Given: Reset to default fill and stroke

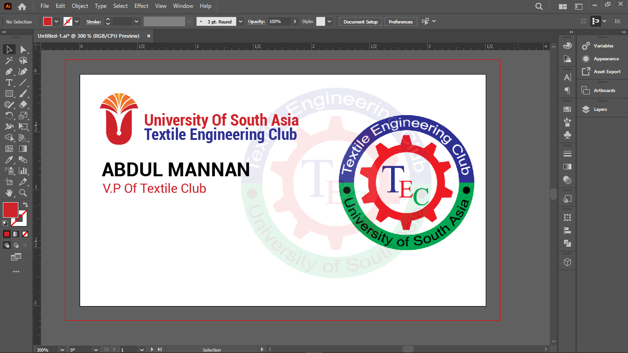Looking at the screenshot, I should pyautogui.click(x=5, y=223).
